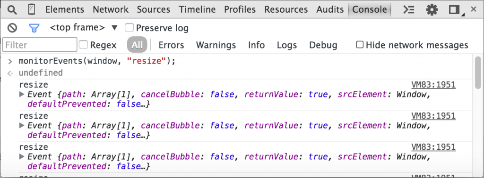Toggle the blue filter funnel icon

pyautogui.click(x=34, y=28)
